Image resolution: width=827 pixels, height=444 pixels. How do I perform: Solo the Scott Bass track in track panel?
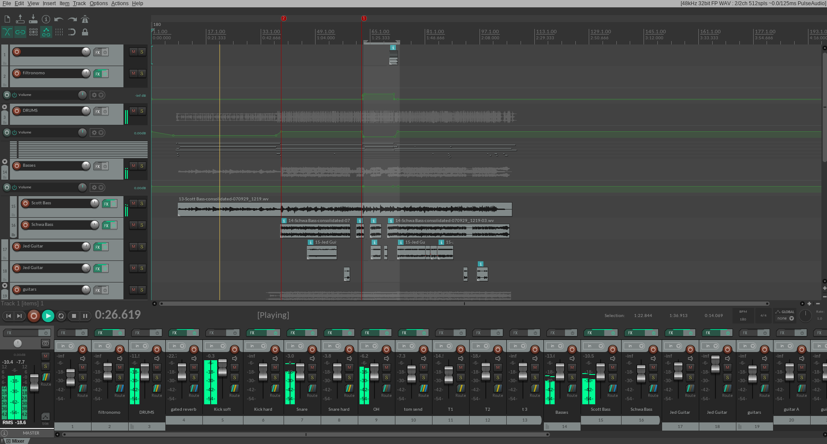142,203
